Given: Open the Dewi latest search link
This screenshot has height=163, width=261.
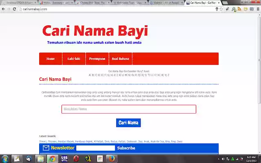Looking at the screenshot, I should click(x=179, y=141).
